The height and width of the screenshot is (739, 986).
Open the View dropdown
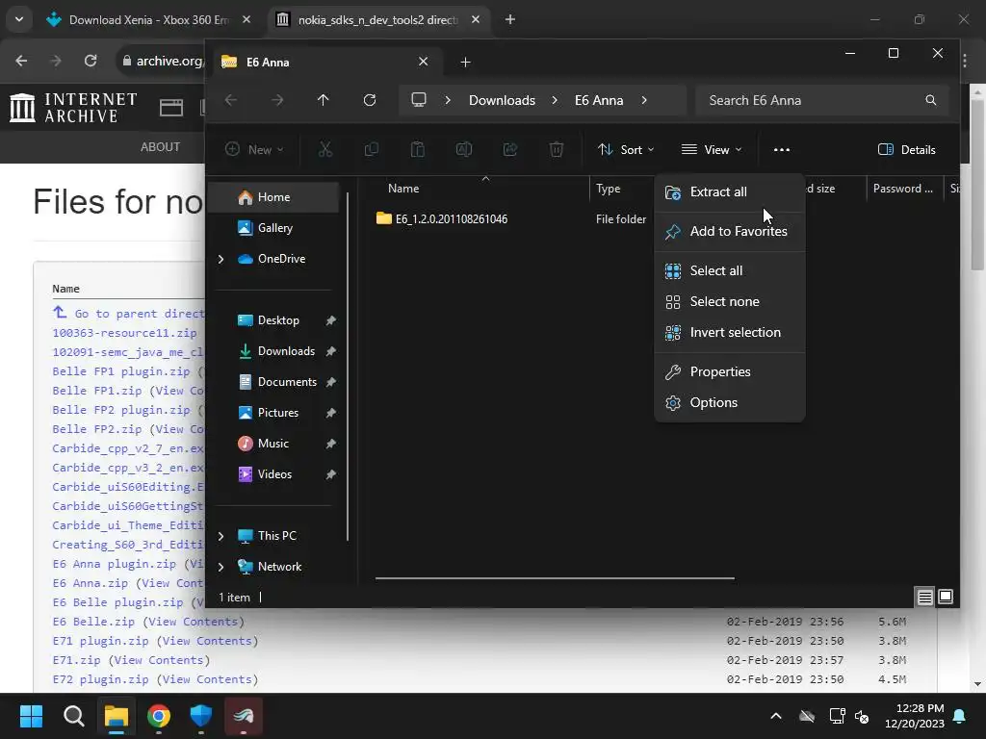[712, 149]
